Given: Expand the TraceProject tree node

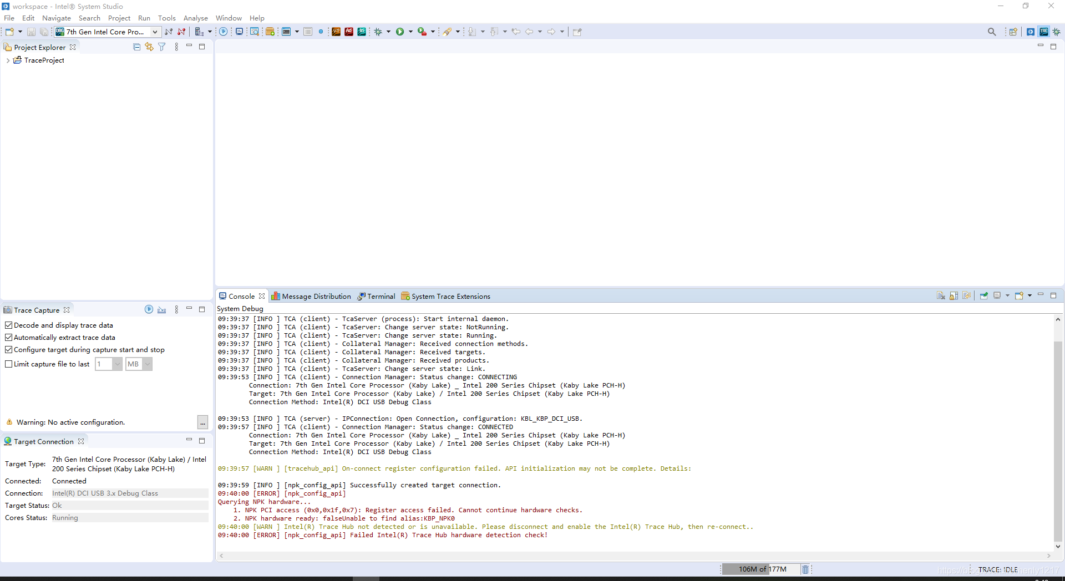Looking at the screenshot, I should [7, 60].
